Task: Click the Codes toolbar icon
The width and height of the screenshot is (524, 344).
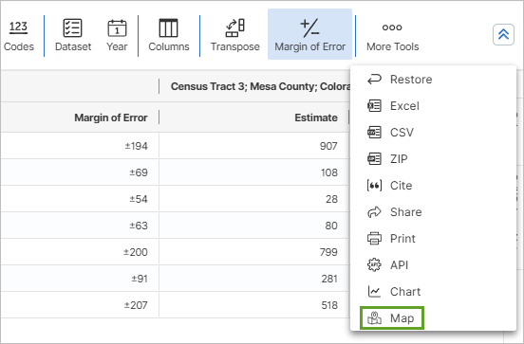Action: click(19, 36)
